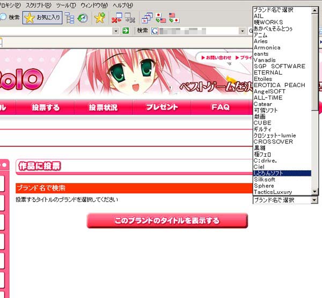
Task: Click the history globe clock icon
Action: coord(83,18)
